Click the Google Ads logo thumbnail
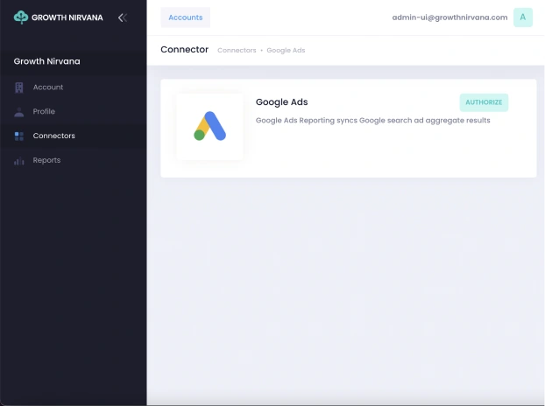This screenshot has width=545, height=406. [x=209, y=126]
